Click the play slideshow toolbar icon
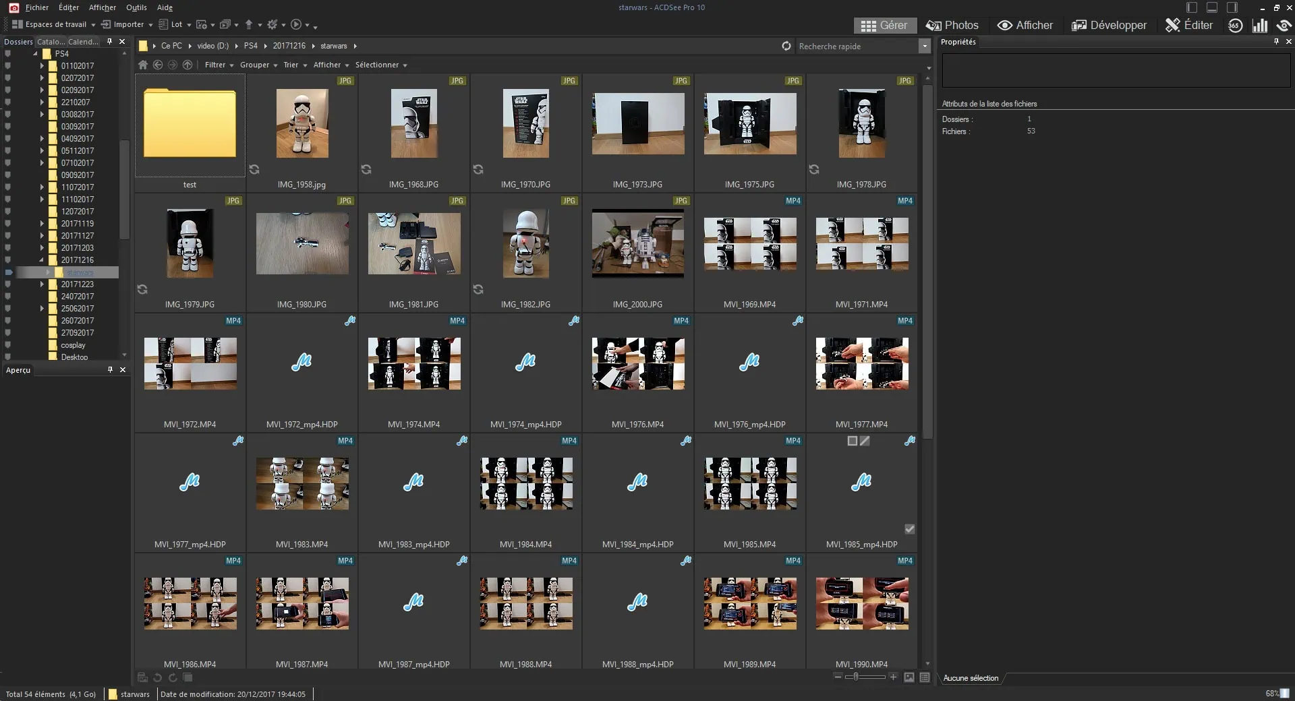1295x701 pixels. [x=296, y=24]
